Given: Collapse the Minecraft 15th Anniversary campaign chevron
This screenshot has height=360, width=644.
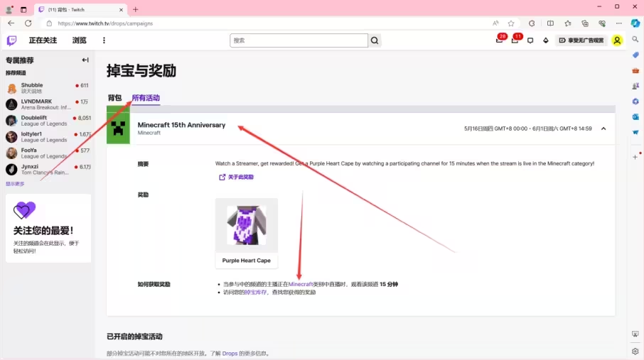Looking at the screenshot, I should click(603, 129).
